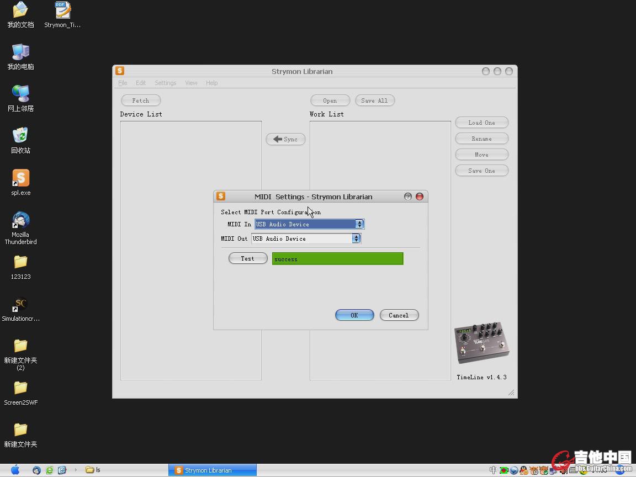Click the TimeLine pedal image
The image size is (636, 477).
click(481, 342)
